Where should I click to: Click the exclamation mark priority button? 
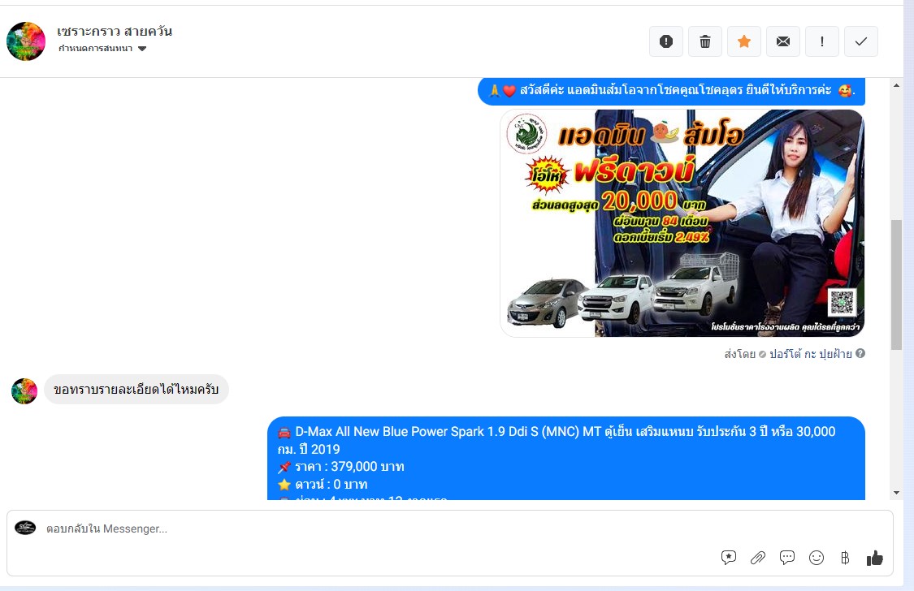coord(822,41)
